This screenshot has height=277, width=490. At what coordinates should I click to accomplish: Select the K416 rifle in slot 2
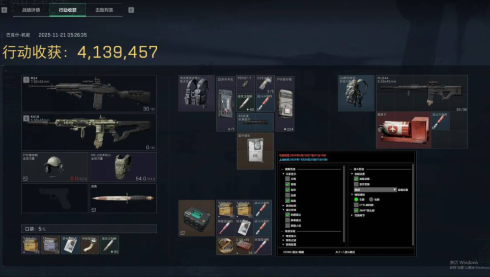[x=89, y=132]
